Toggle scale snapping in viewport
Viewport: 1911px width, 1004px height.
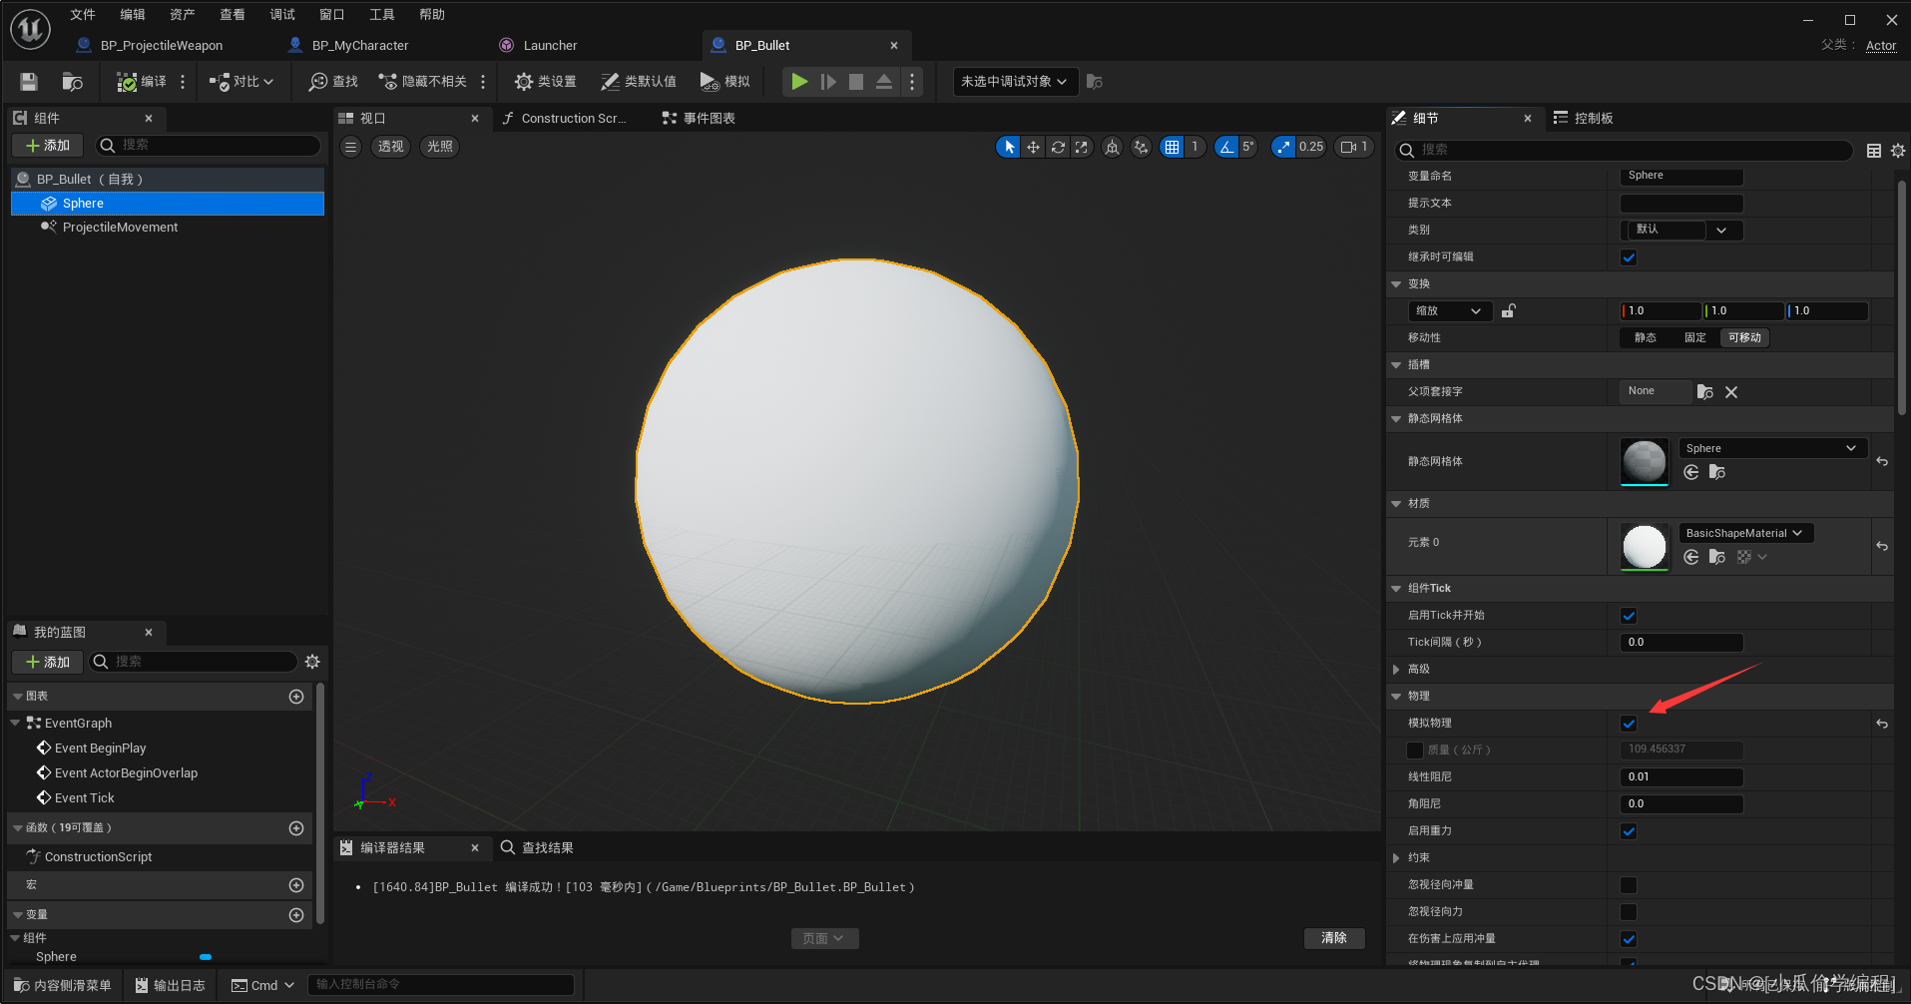(x=1283, y=147)
